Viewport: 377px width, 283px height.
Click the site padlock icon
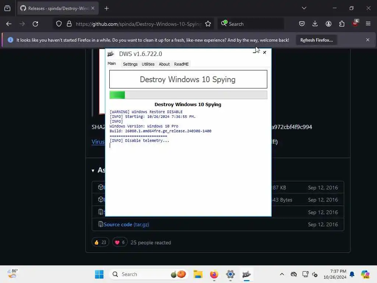coord(69,24)
